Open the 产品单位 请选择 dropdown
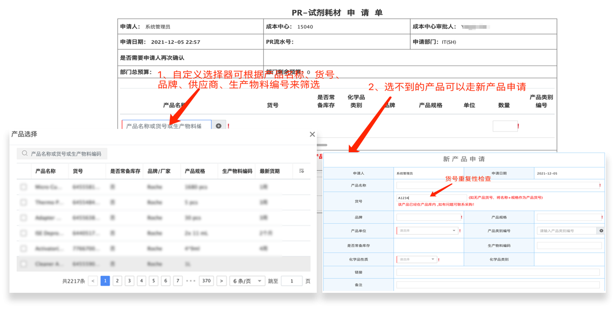Screen dimensions: 614x309 427,230
